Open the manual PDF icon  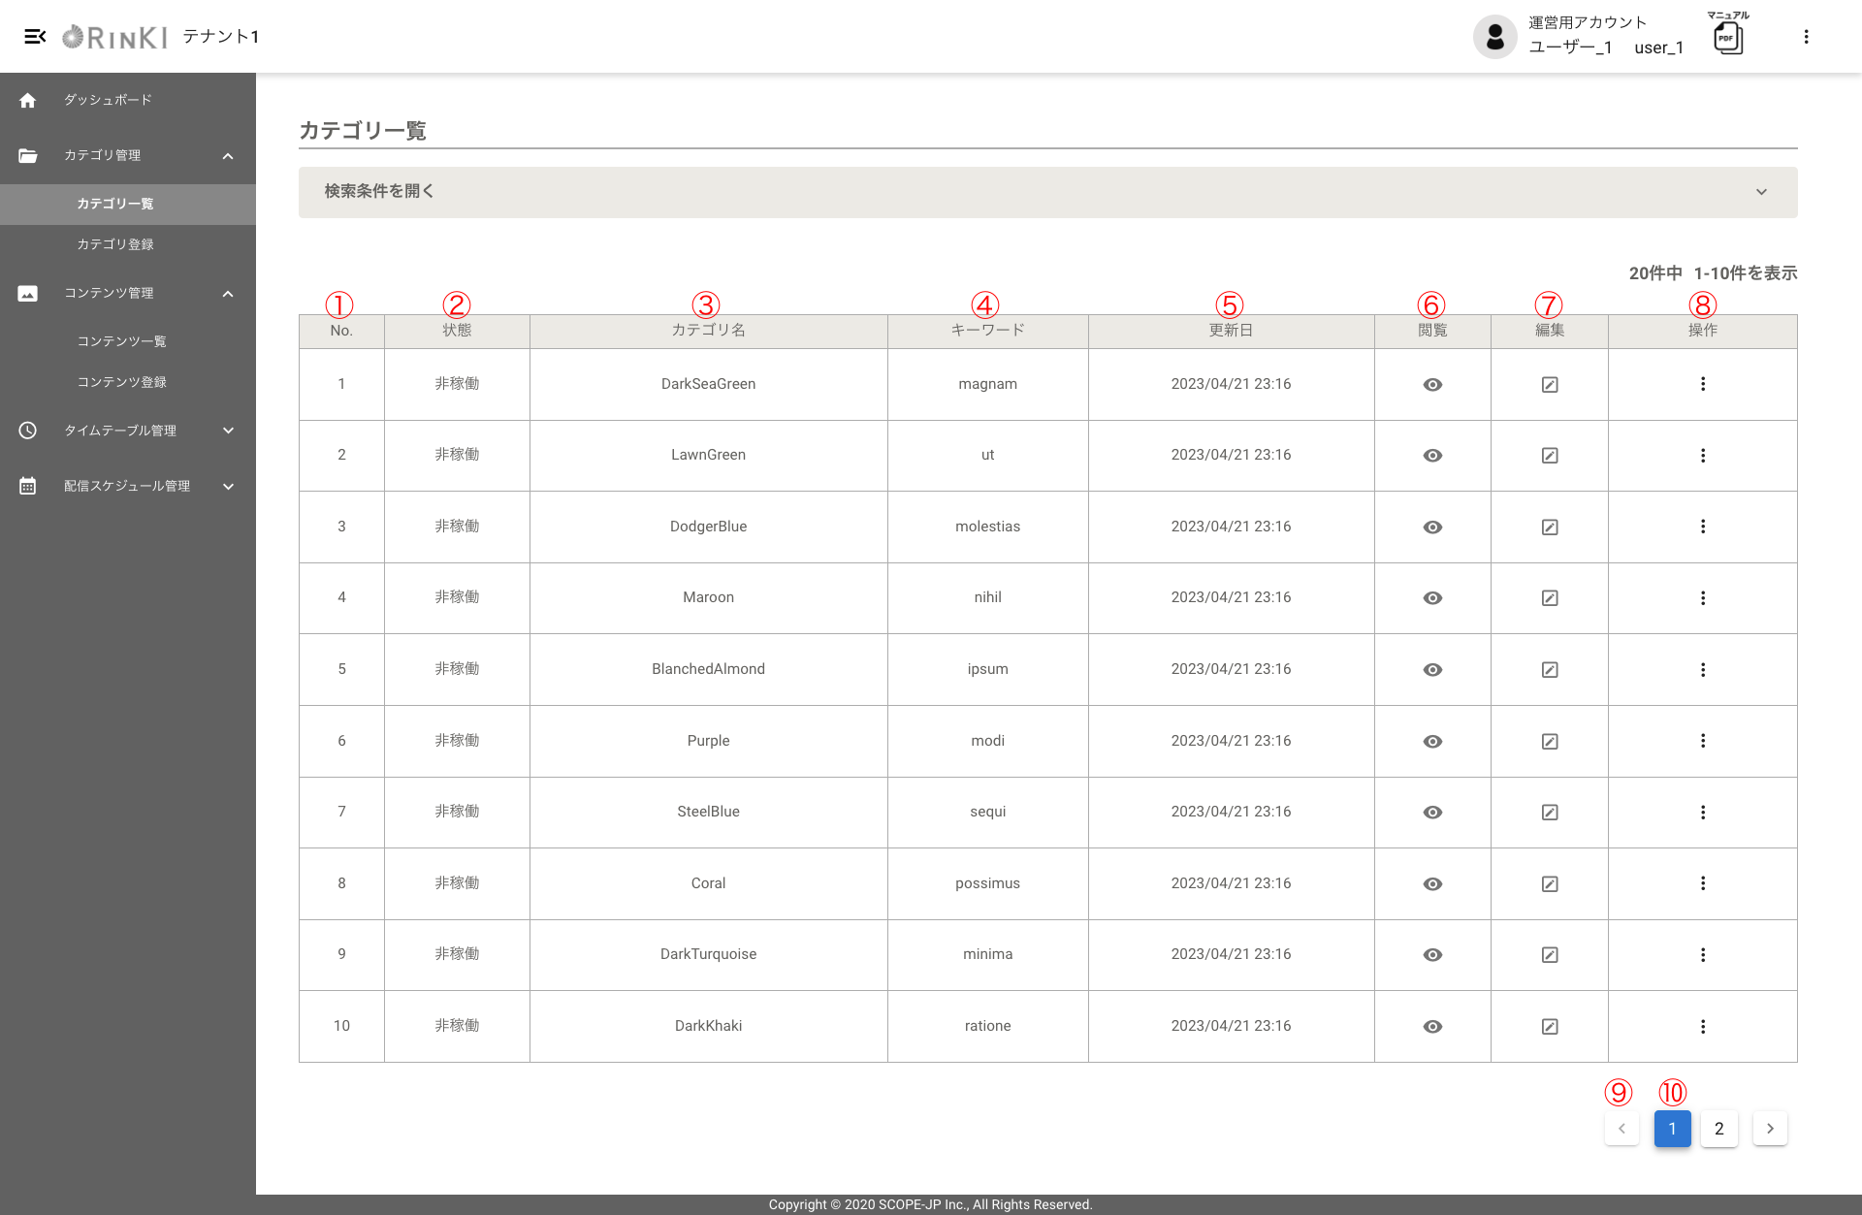[x=1727, y=38]
